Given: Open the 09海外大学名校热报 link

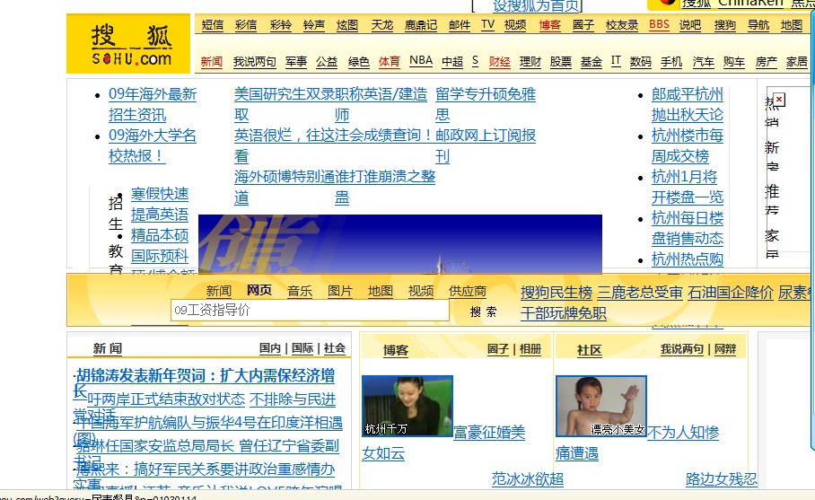Looking at the screenshot, I should [x=153, y=145].
